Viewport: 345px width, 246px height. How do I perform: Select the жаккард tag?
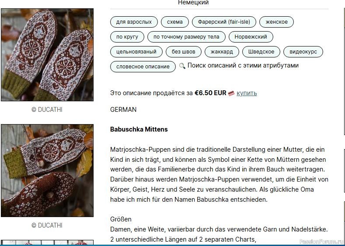coord(222,52)
